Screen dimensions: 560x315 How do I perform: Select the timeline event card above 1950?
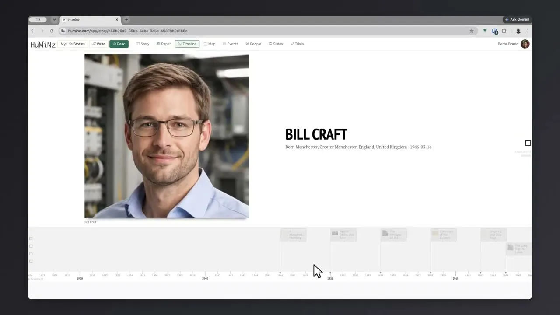pos(343,235)
